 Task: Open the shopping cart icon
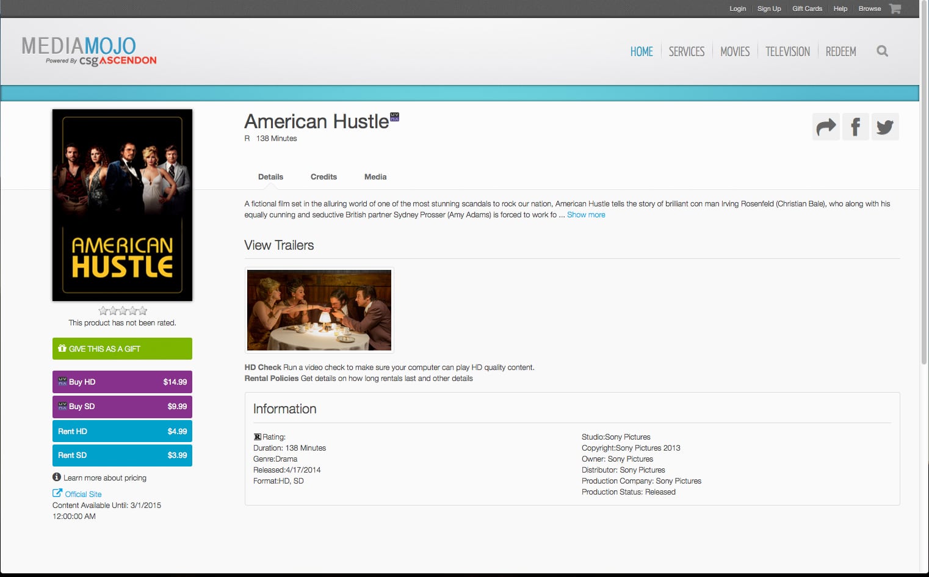point(895,9)
